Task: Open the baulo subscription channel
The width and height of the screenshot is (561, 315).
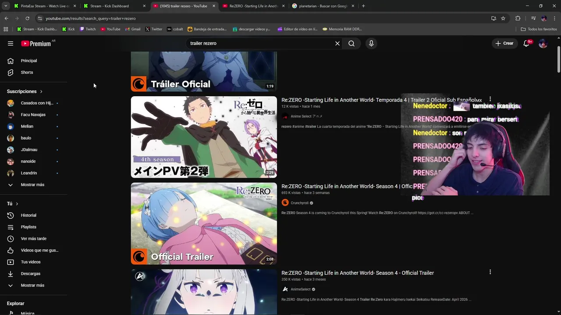Action: click(x=33, y=138)
